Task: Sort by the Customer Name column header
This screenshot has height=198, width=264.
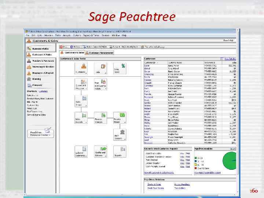Action: [x=186, y=63]
